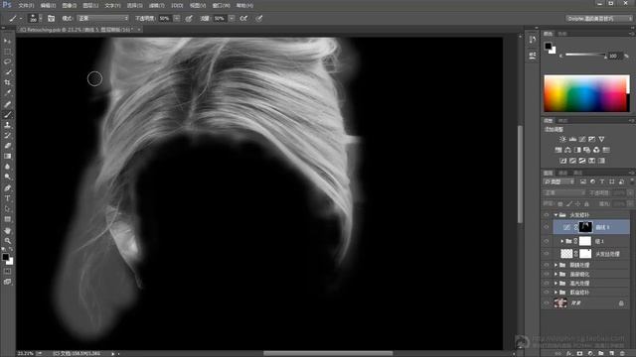Screen dimensions: 636x357
Task: Open the layer blend mode dropdown
Action: click(x=563, y=193)
